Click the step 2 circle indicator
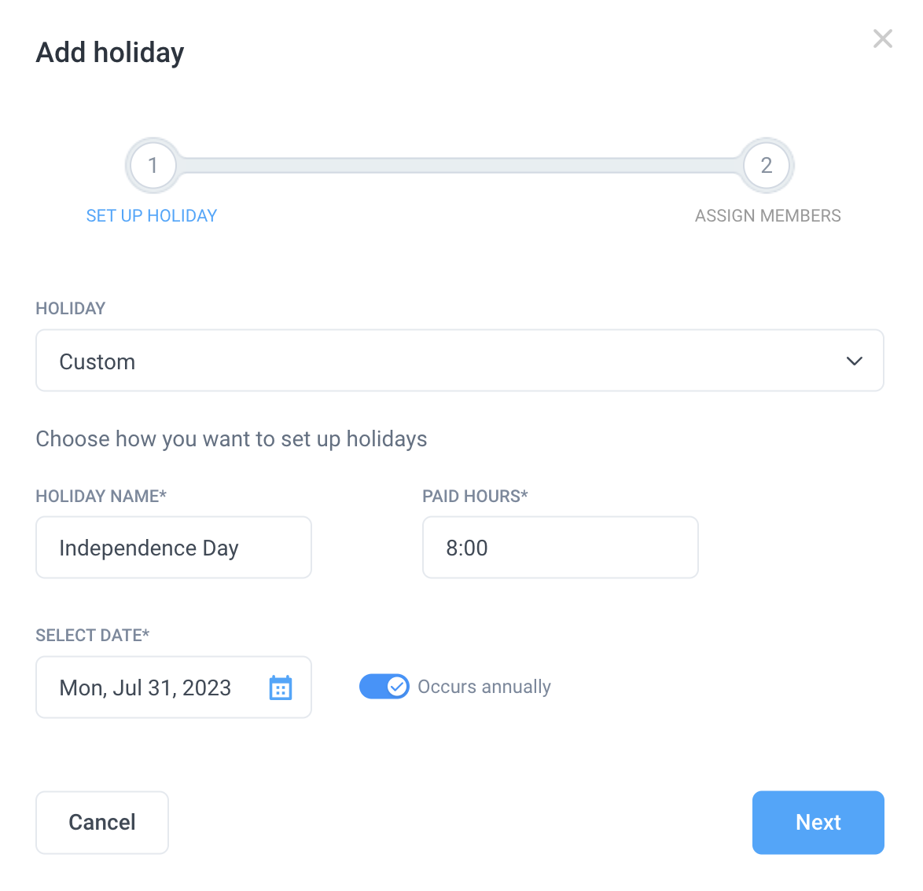Viewport: 923px width, 891px height. coord(767,166)
